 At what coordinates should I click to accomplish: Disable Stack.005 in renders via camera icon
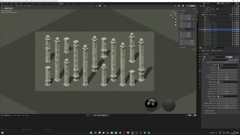point(238,31)
